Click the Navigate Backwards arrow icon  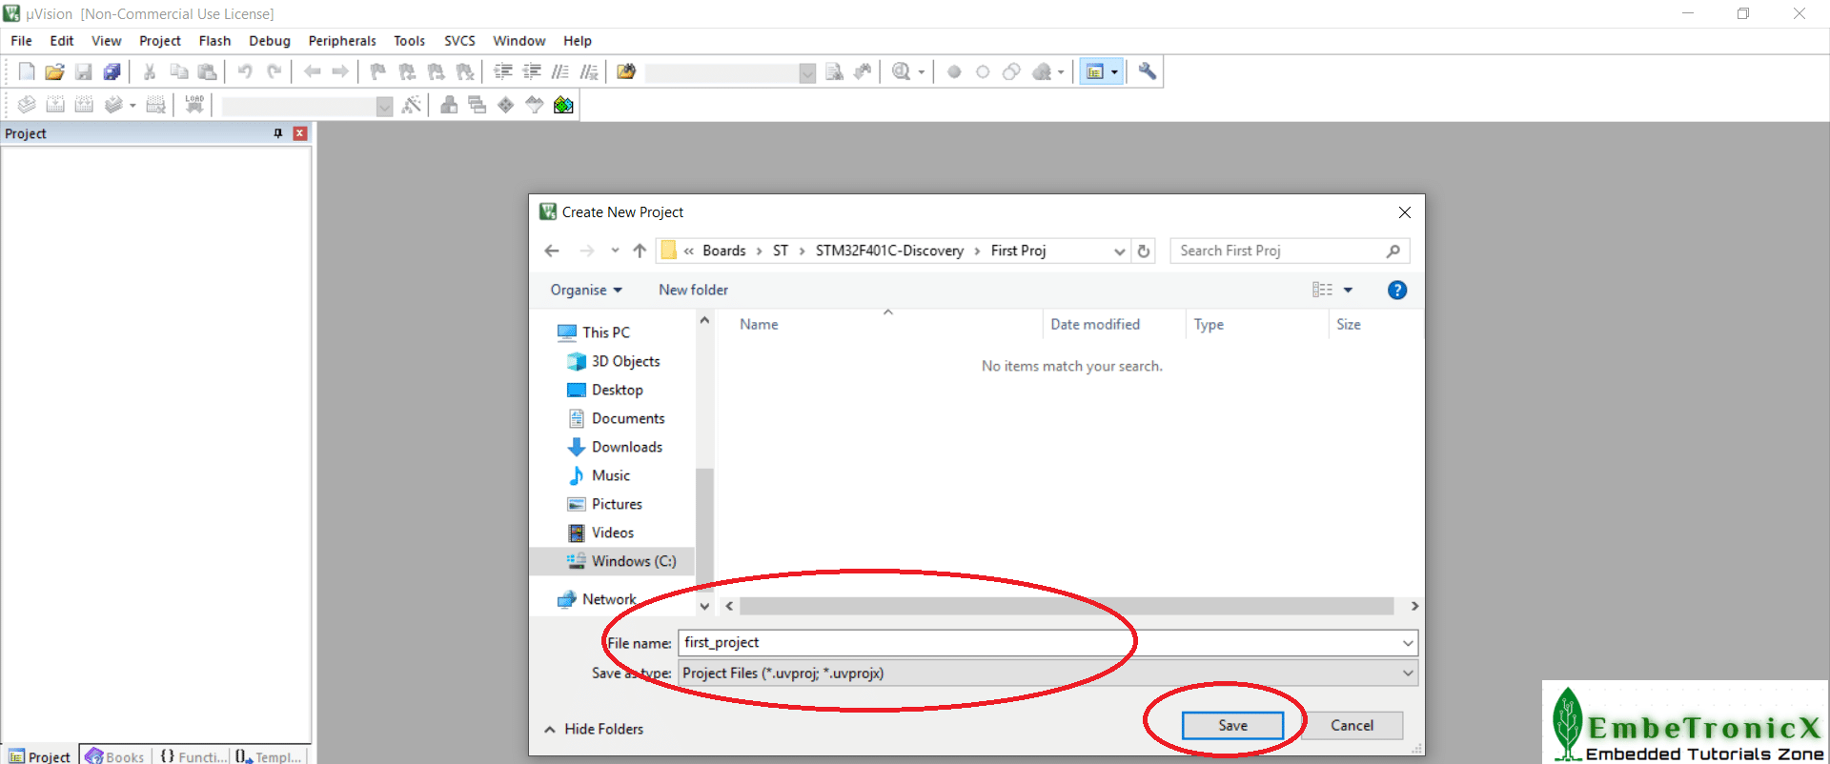312,71
